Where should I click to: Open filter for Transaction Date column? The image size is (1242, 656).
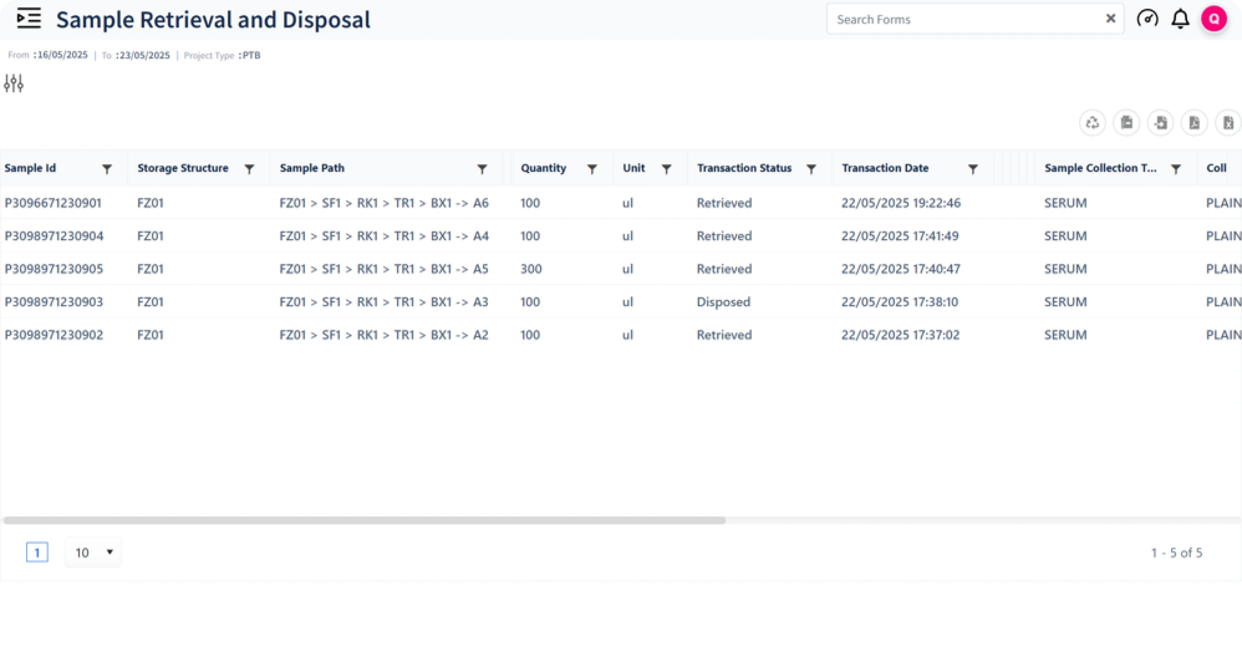coord(973,169)
